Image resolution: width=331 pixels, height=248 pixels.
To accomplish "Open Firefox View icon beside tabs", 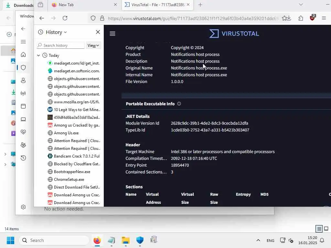I will pos(40,5).
